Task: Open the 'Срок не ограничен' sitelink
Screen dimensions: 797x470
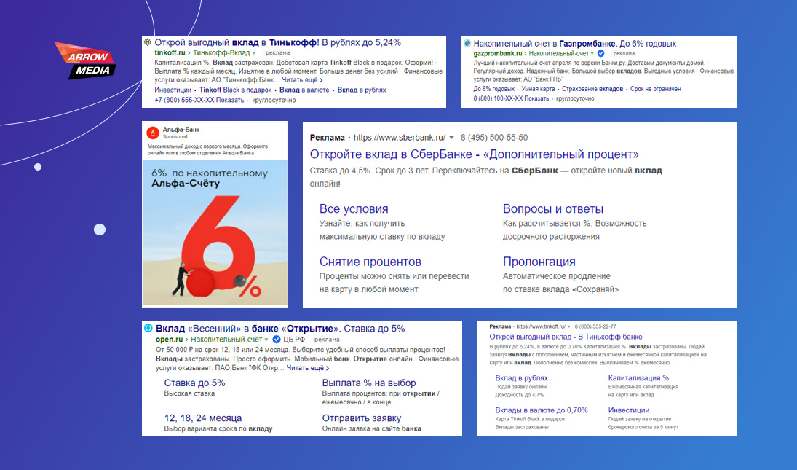Action: tap(656, 89)
